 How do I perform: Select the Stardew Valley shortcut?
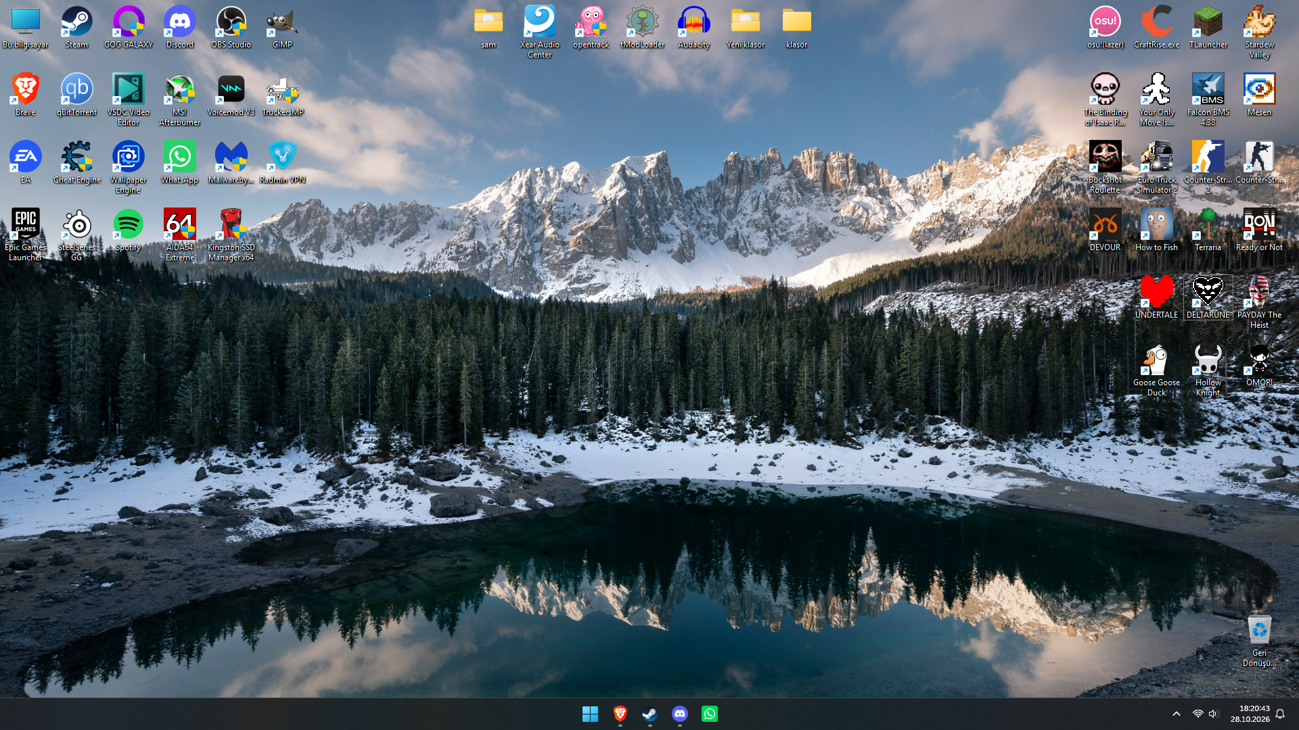[x=1259, y=32]
